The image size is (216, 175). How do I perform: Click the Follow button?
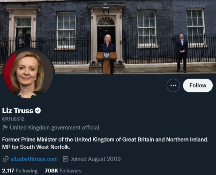[198, 86]
